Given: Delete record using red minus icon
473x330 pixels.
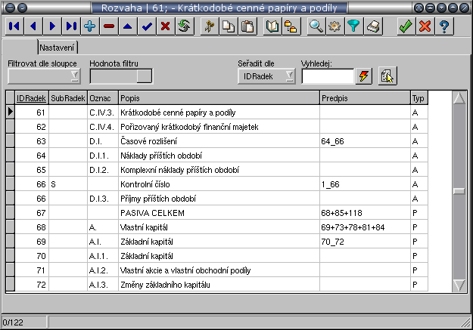Looking at the screenshot, I should [x=109, y=26].
